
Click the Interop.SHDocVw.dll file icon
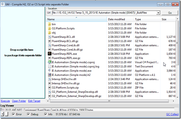click(49, 79)
